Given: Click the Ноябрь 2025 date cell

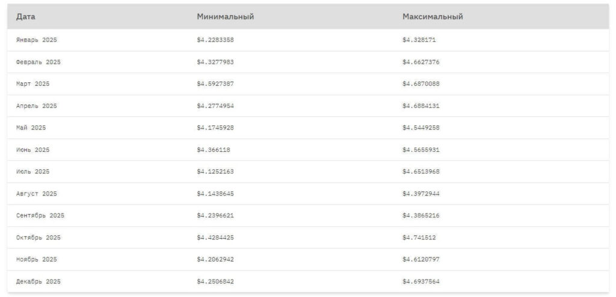Looking at the screenshot, I should tap(36, 259).
